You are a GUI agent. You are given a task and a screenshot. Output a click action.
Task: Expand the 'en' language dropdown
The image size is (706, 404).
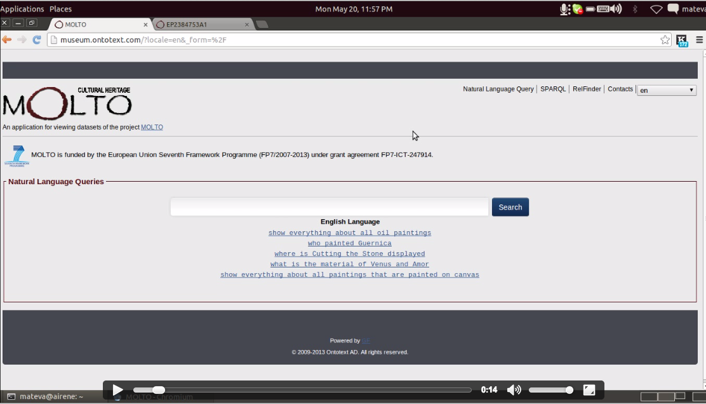tap(667, 90)
